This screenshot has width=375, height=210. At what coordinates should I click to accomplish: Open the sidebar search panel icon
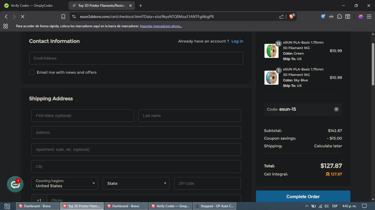[348, 16]
